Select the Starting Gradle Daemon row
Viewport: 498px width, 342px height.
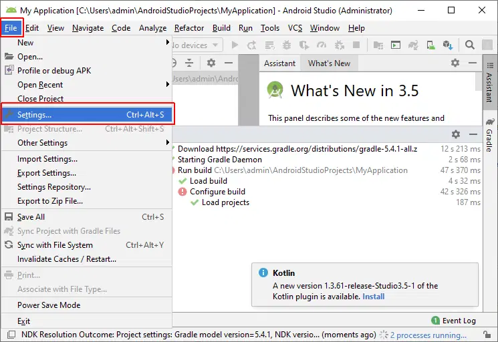(x=327, y=160)
